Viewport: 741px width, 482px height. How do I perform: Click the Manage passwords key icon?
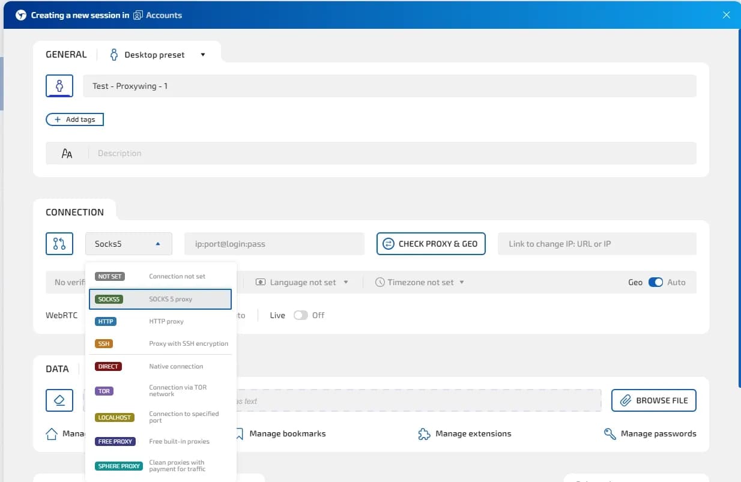pyautogui.click(x=609, y=433)
